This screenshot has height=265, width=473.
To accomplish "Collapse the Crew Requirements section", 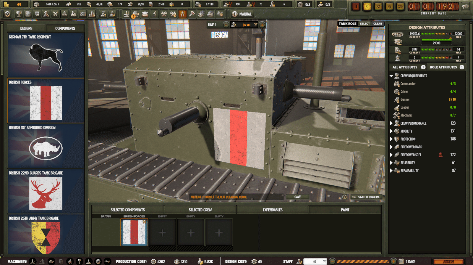I will pyautogui.click(x=391, y=76).
